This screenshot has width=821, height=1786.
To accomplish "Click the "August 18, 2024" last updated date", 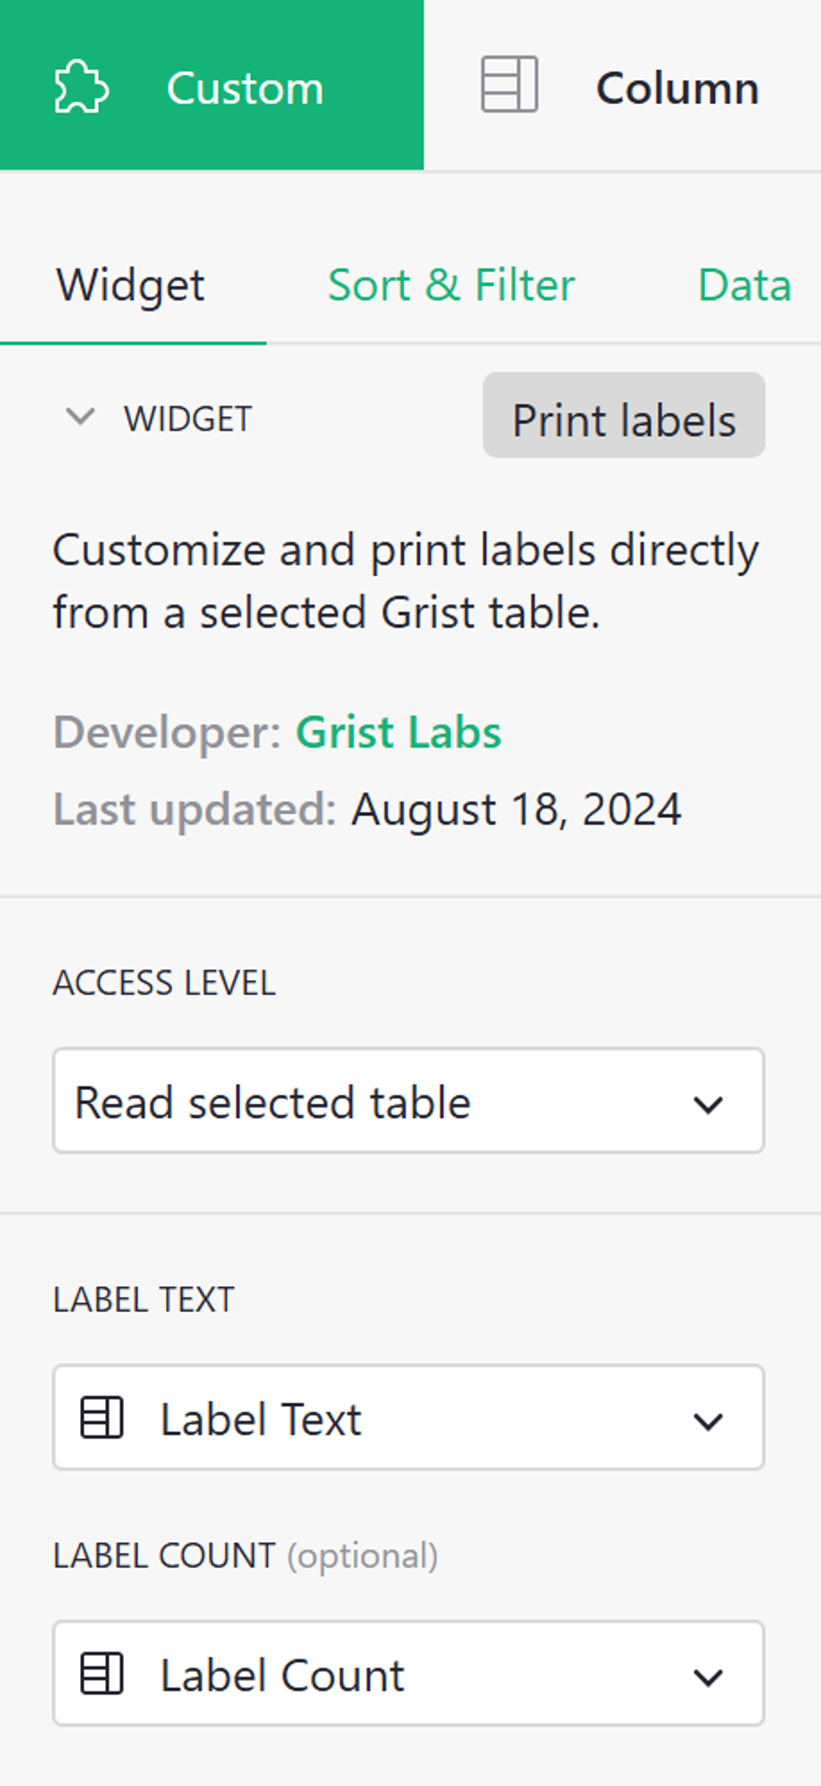I will click(x=516, y=810).
